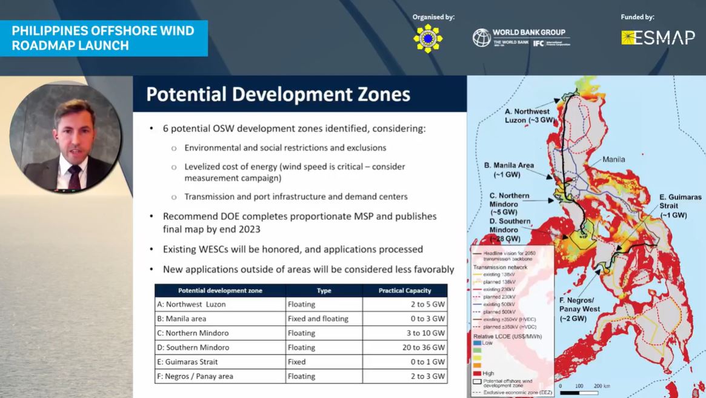Click the Potential Development Zones slide title
Screen dimensions: 706x398
pyautogui.click(x=278, y=95)
